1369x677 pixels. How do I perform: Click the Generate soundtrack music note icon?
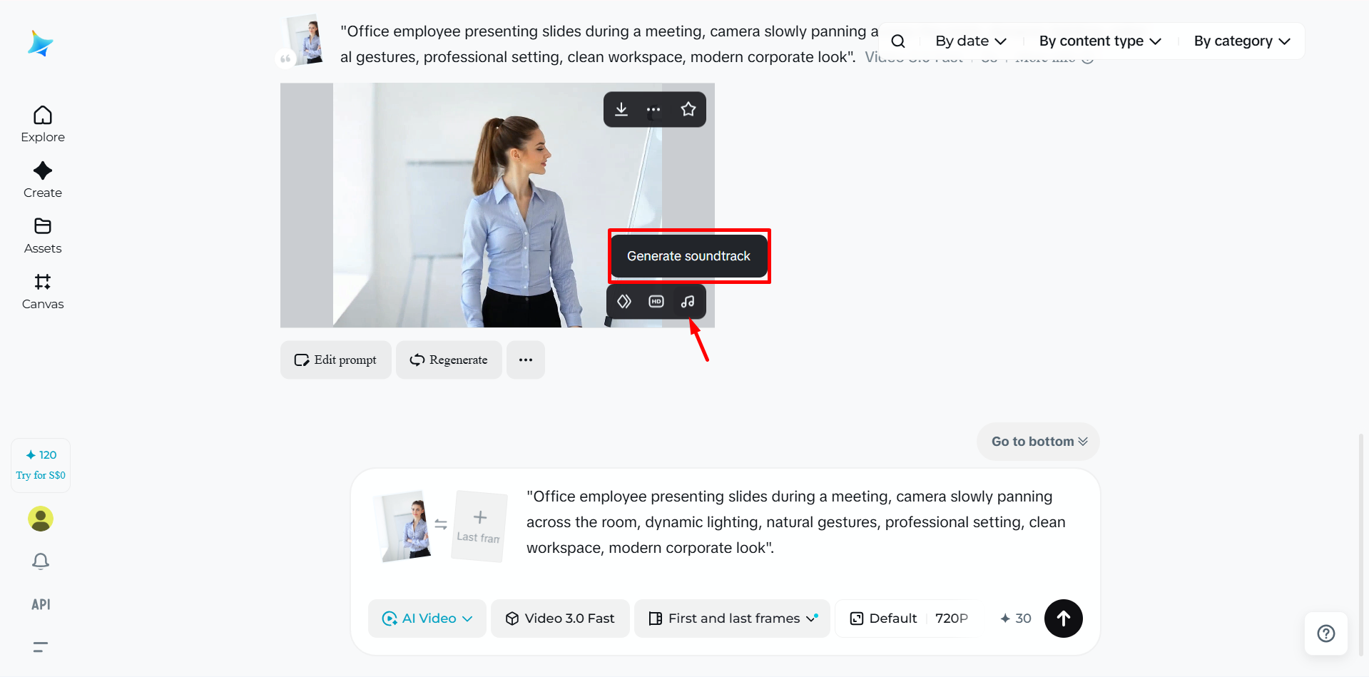click(x=688, y=302)
